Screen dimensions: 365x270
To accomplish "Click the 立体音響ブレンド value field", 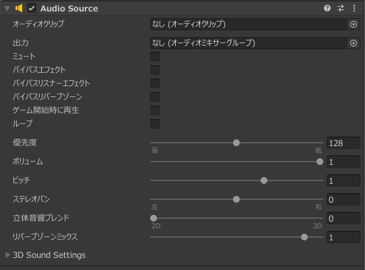I will tap(343, 218).
